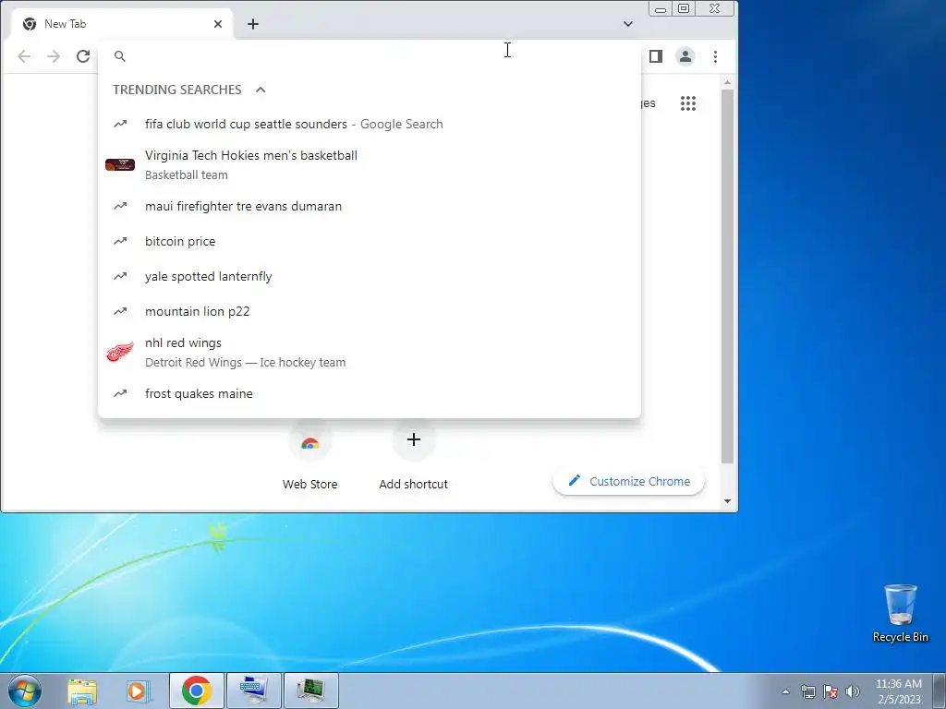Select the Recycle Bin desktop icon
This screenshot has height=709, width=946.
coord(900,614)
